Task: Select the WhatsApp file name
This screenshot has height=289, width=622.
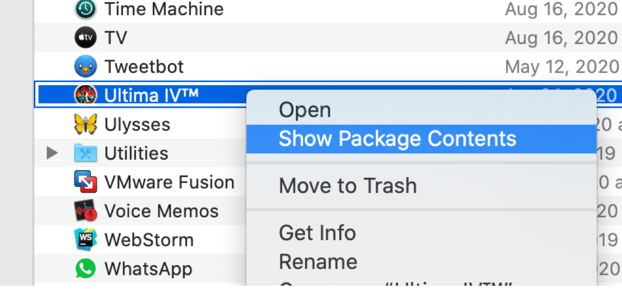Action: (148, 269)
